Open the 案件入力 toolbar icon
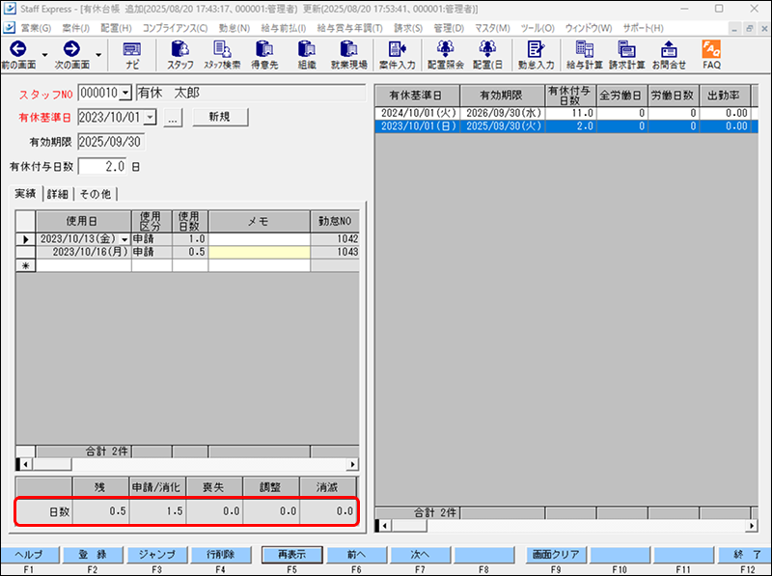Viewport: 772px width, 576px height. [x=398, y=54]
